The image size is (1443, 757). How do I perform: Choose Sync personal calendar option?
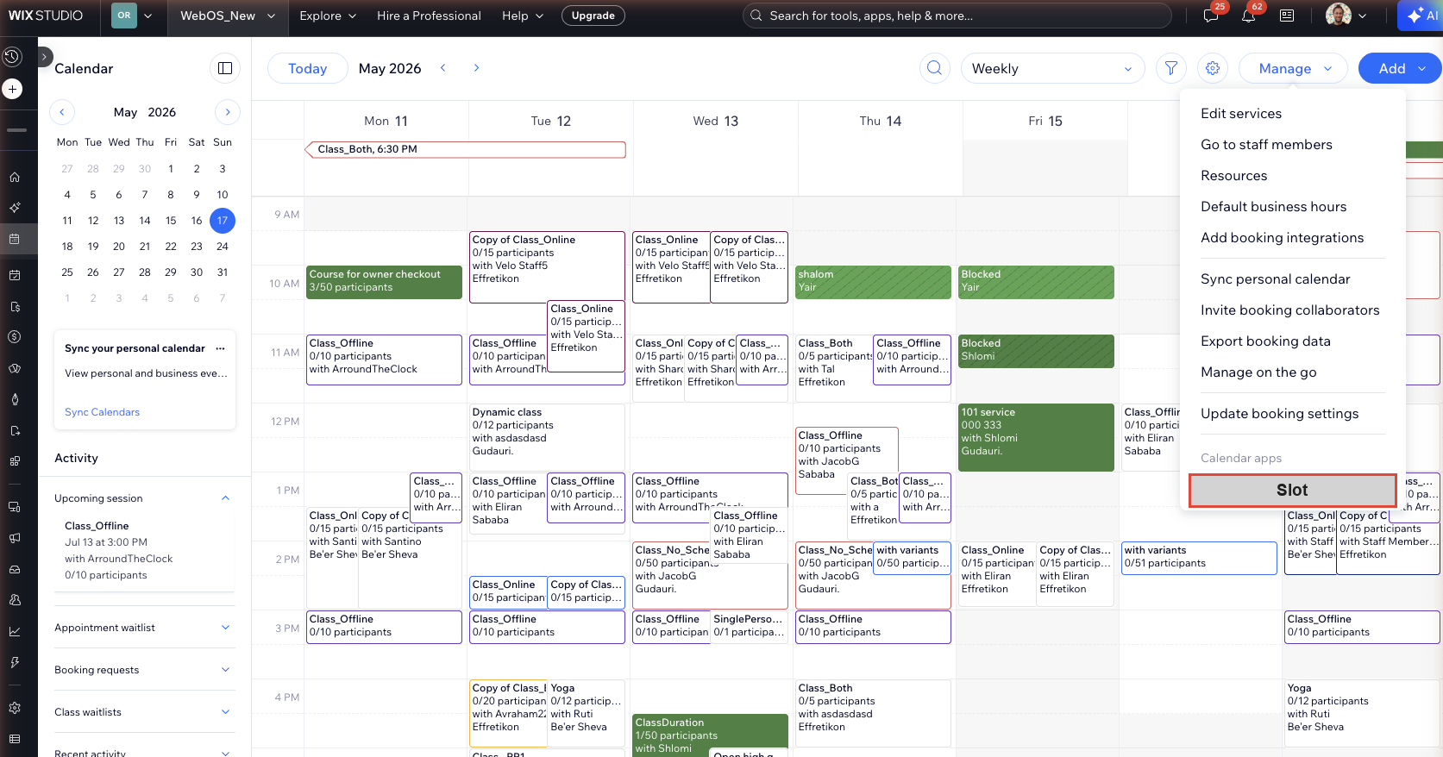tap(1275, 278)
